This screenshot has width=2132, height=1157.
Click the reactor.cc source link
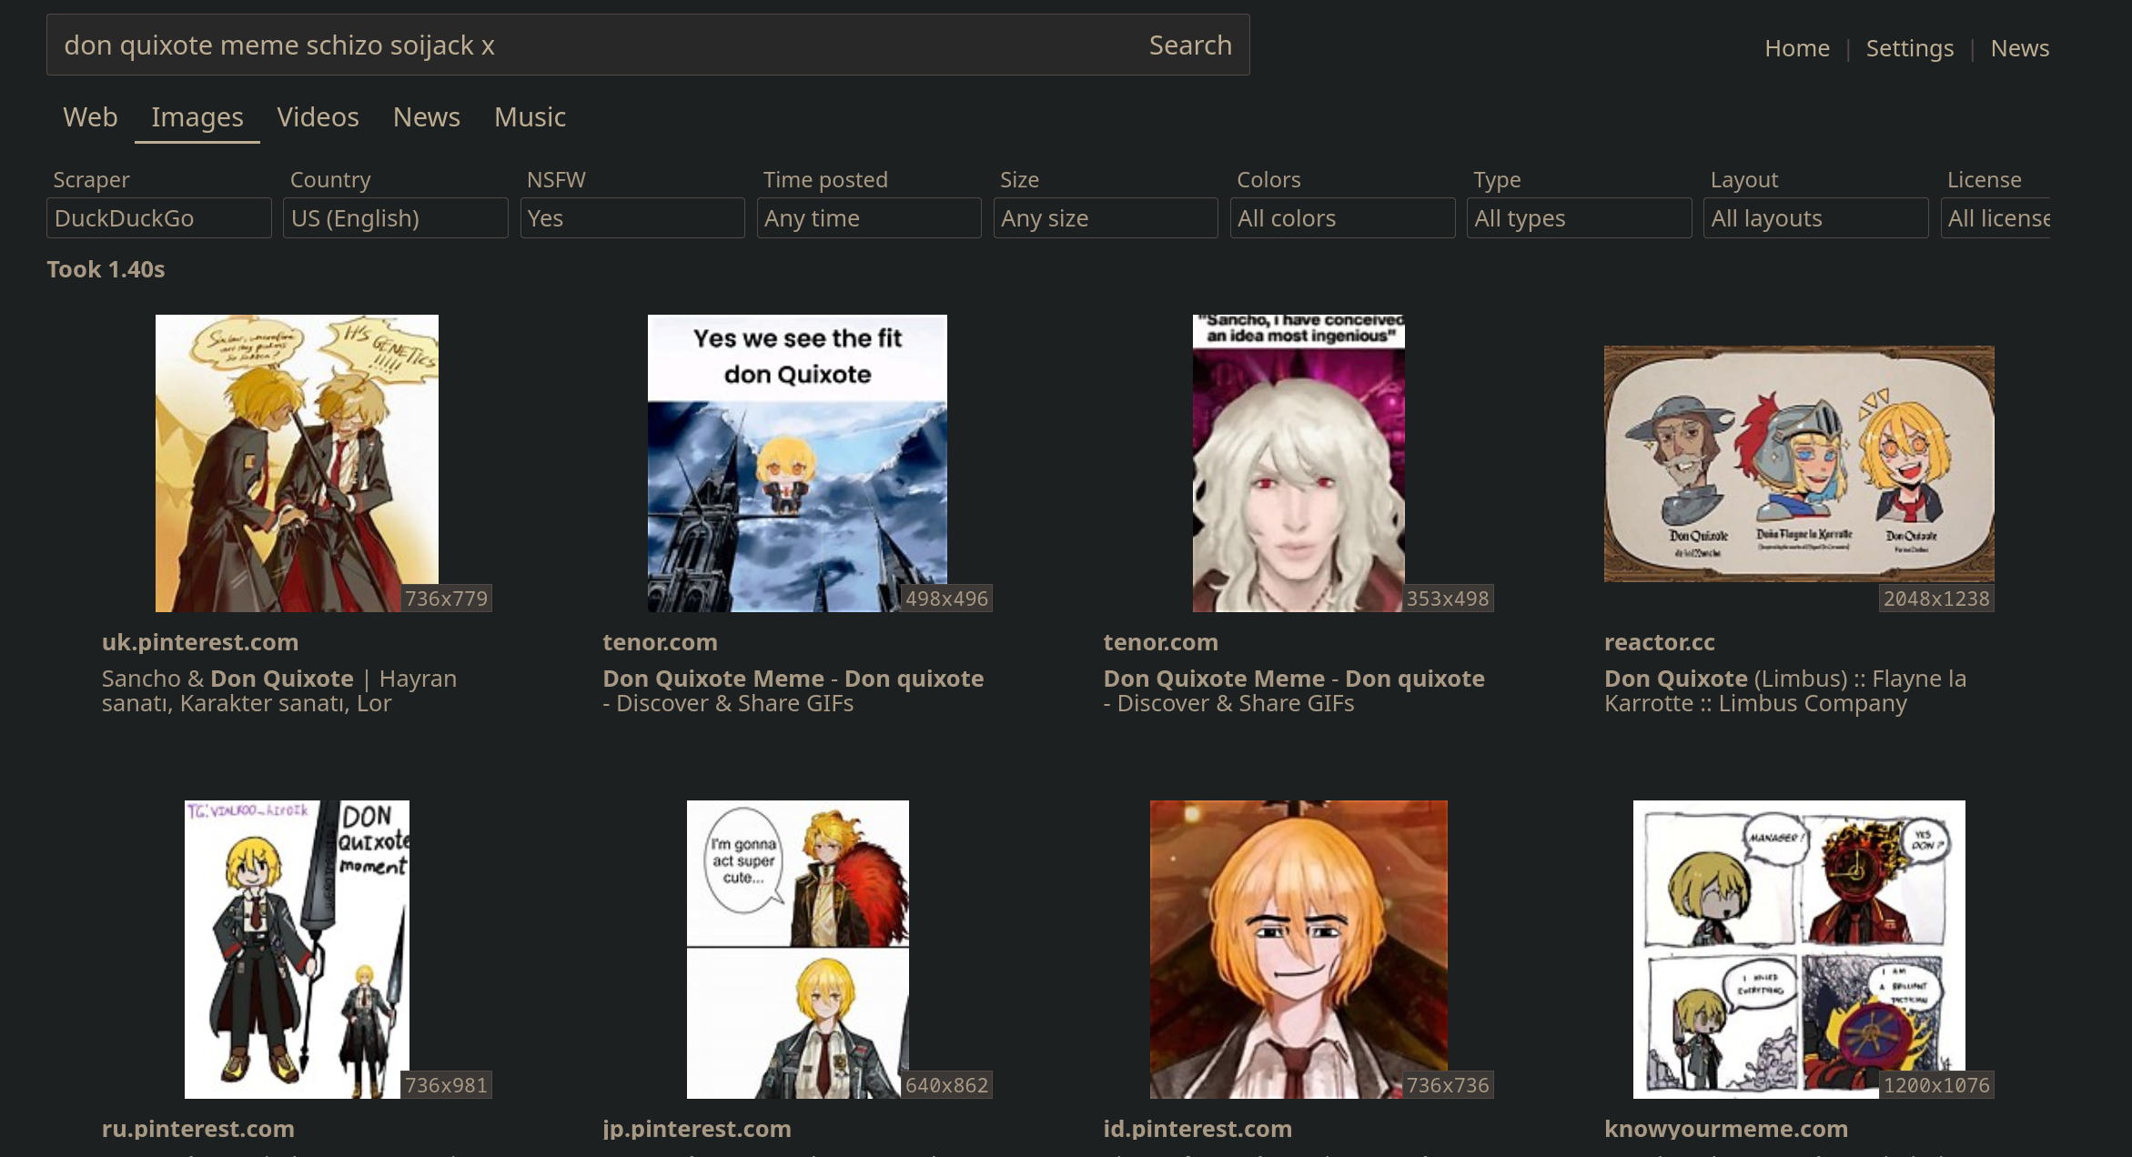coord(1659,642)
